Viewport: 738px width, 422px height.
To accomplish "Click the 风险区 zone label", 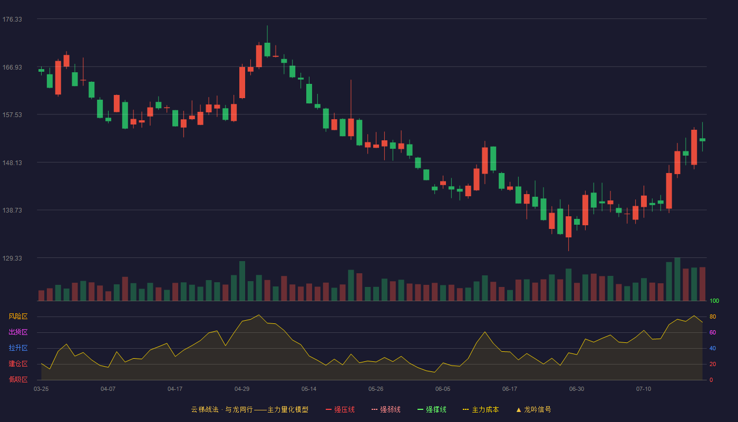I will pos(18,316).
